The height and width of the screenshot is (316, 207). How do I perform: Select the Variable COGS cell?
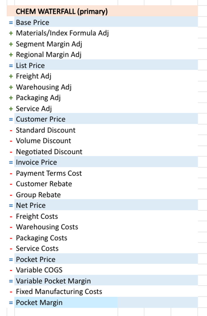pyautogui.click(x=39, y=270)
